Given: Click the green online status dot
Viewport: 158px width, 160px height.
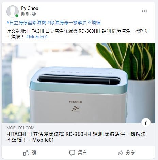Looking at the screenshot, I should point(17,16).
